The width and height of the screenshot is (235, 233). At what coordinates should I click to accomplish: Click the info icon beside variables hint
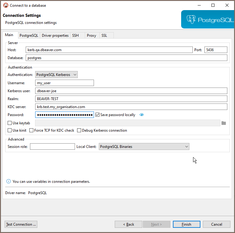[x=9, y=182]
